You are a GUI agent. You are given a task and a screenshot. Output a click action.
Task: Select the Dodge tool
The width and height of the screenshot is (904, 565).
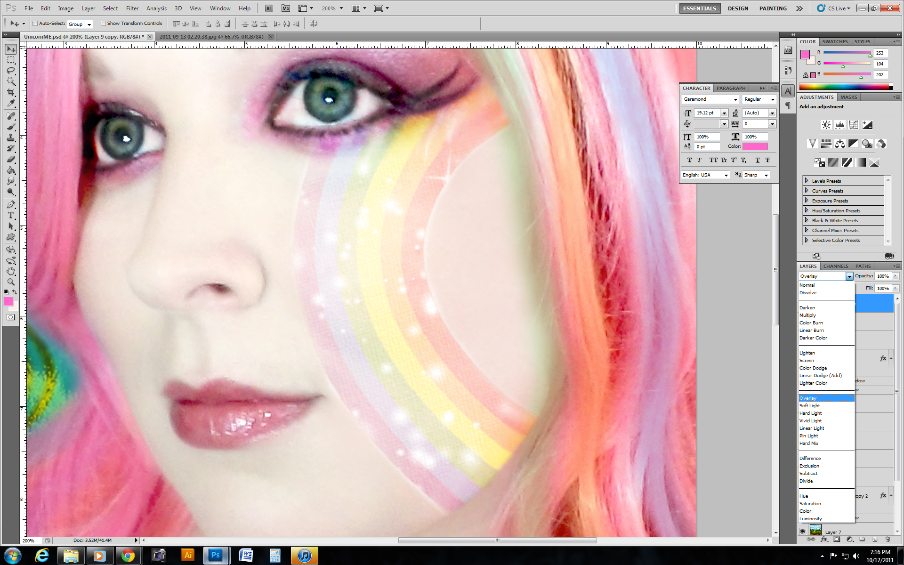click(x=11, y=192)
